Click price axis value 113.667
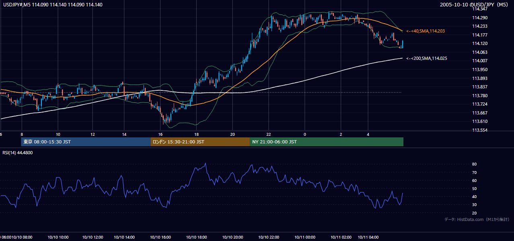The width and height of the screenshot is (514, 241). pyautogui.click(x=481, y=113)
